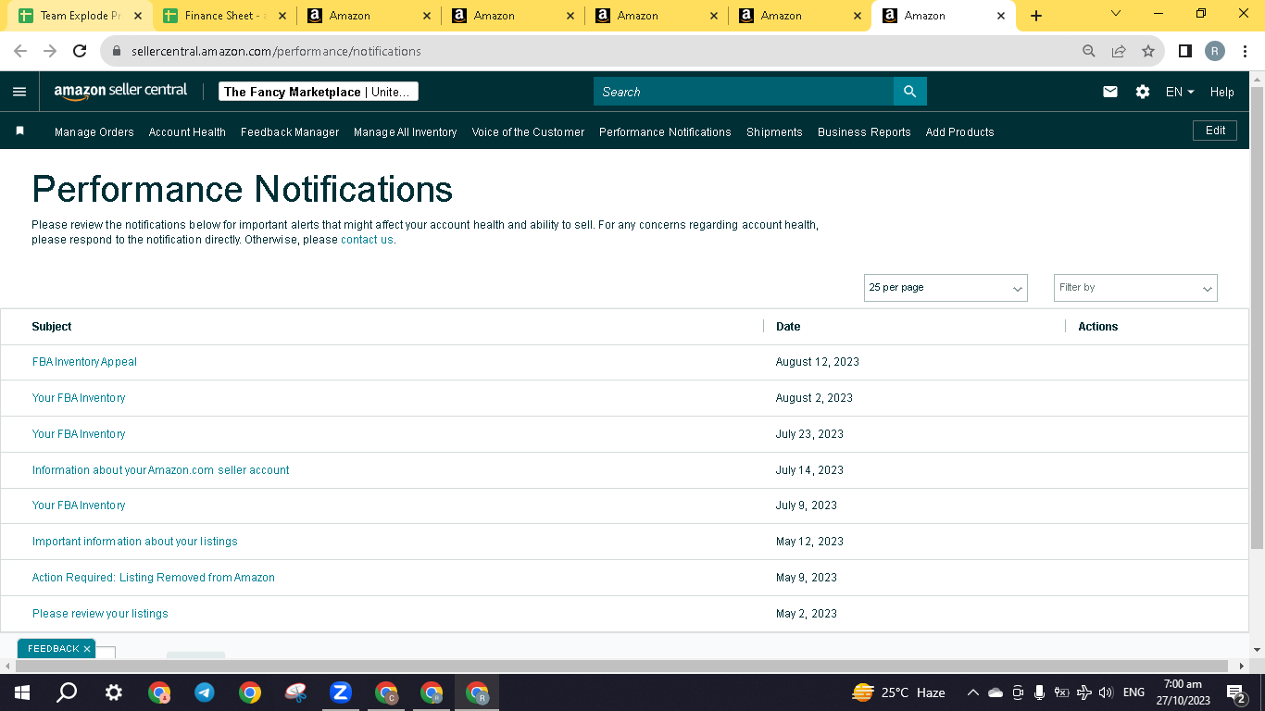This screenshot has width=1265, height=711.
Task: Open the FBA Inventory Appeal notification
Action: 84,362
